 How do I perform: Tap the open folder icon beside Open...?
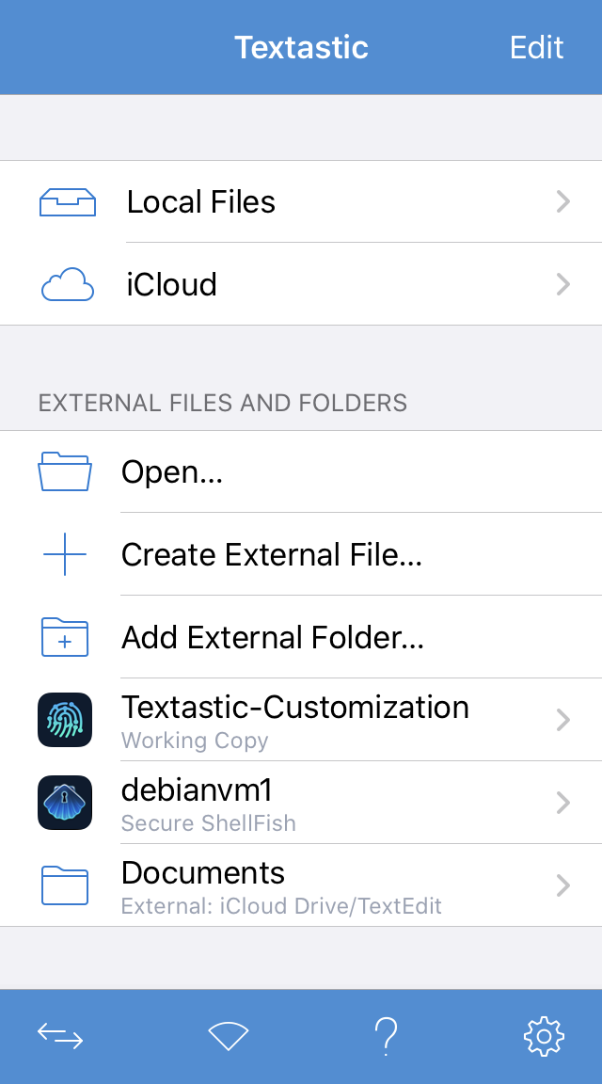click(64, 471)
